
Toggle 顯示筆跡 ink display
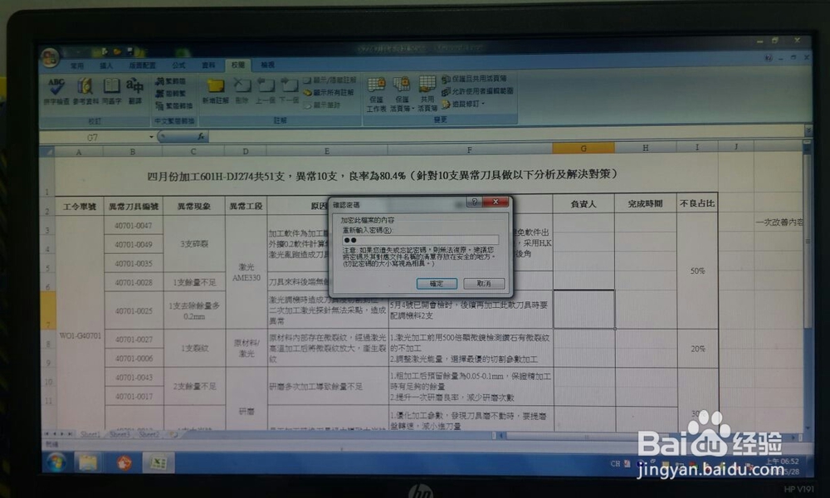[x=322, y=105]
